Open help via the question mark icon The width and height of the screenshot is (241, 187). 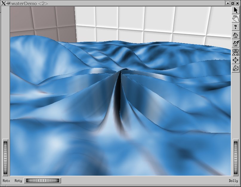click(235, 27)
